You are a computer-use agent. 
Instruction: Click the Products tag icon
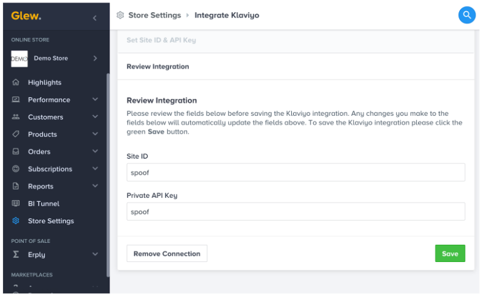point(15,134)
